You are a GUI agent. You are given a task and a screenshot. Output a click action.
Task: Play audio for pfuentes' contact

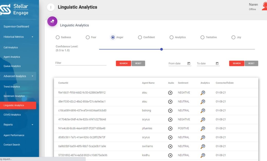(170, 129)
